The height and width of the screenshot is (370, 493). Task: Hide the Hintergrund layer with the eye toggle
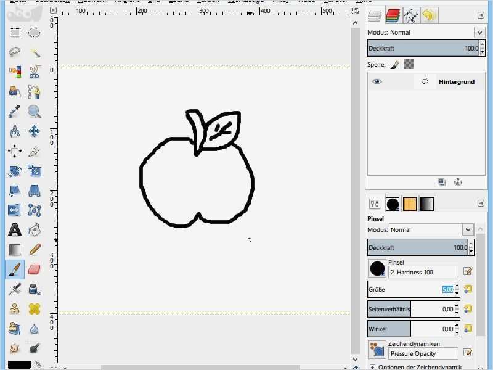point(377,81)
